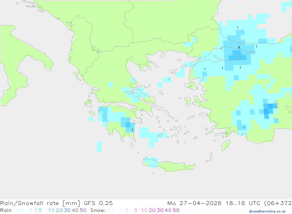Click the 'Rain' legend label
The width and height of the screenshot is (292, 214).
pos(6,210)
